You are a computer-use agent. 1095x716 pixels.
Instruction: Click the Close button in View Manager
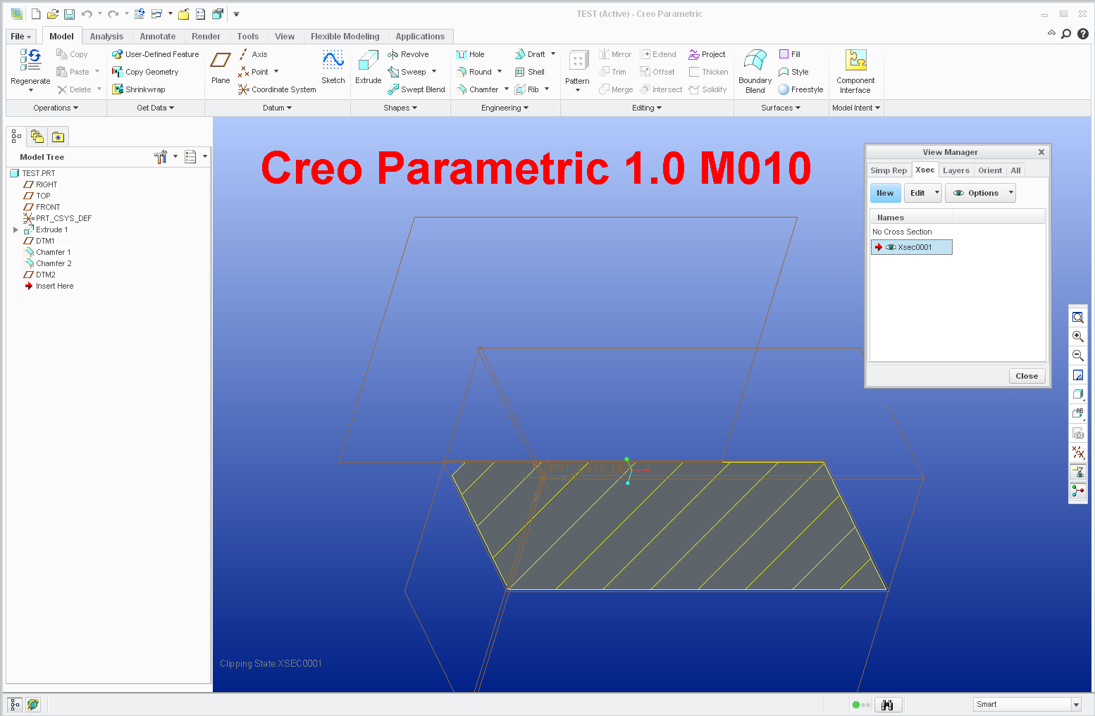point(1027,376)
